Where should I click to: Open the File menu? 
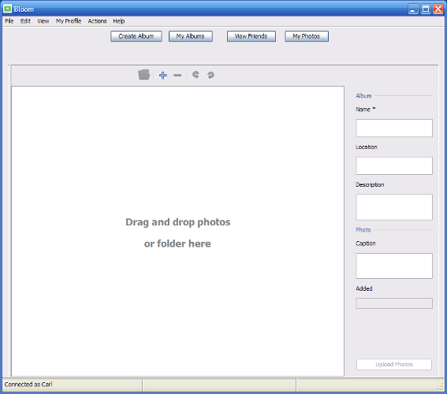click(9, 21)
